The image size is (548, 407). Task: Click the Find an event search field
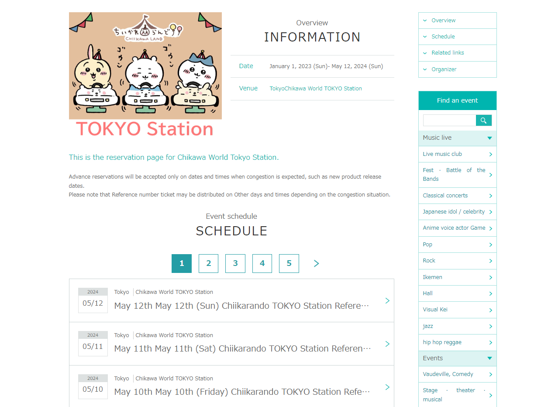click(x=449, y=121)
